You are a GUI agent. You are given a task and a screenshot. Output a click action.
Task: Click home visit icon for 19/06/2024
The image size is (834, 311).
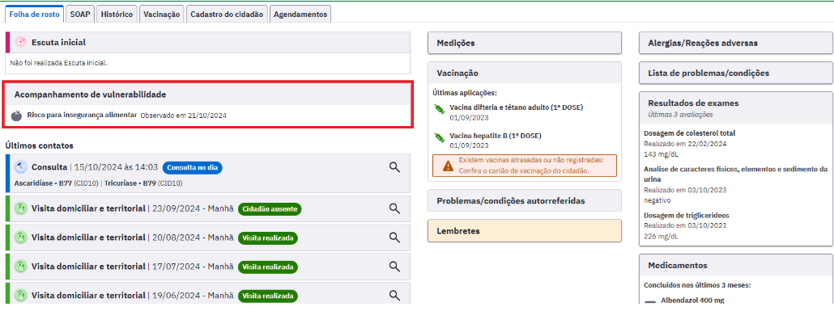[x=20, y=295]
